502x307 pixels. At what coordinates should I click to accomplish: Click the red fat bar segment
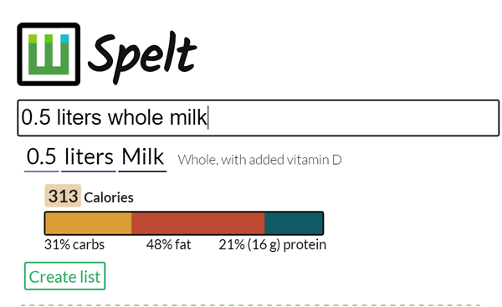click(198, 223)
